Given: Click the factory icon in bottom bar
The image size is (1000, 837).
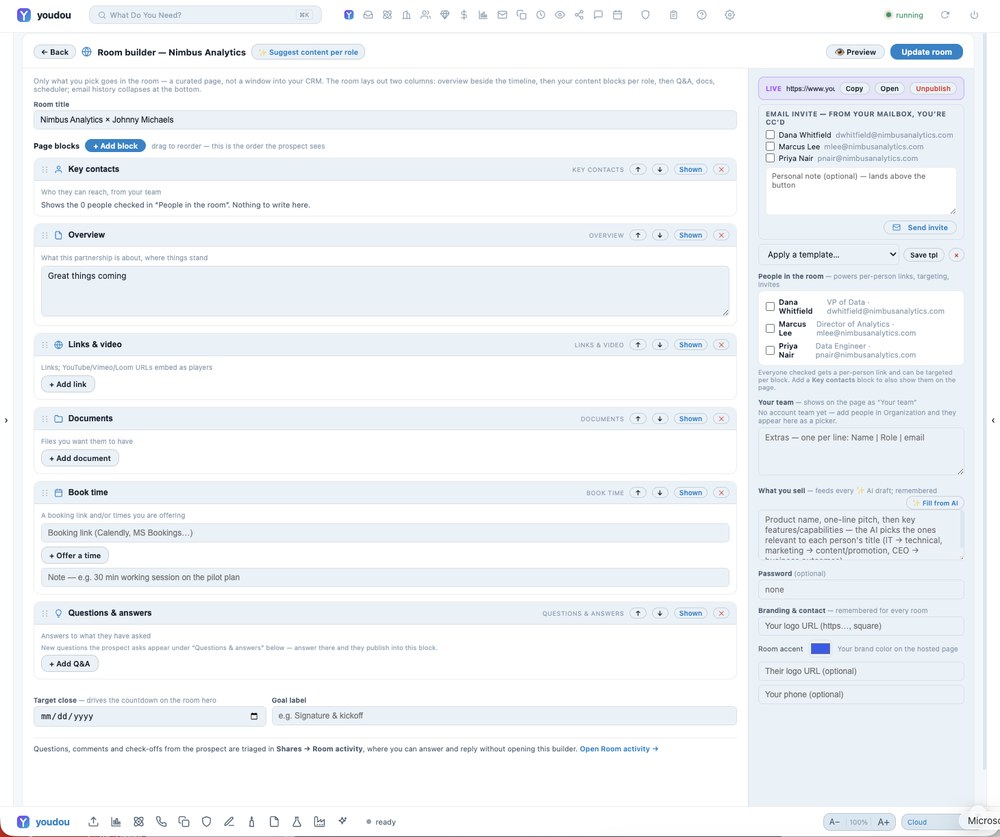Looking at the screenshot, I should [x=319, y=822].
